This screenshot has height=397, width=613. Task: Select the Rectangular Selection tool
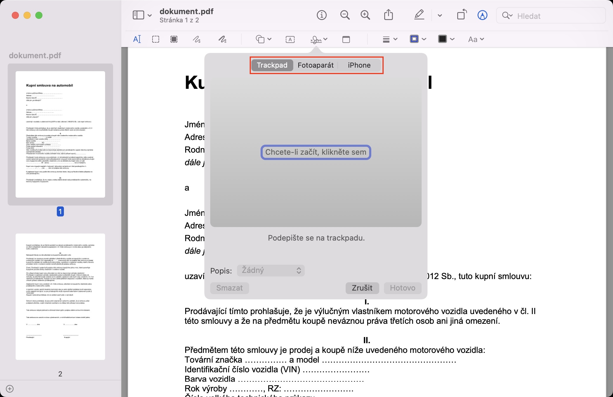click(x=155, y=39)
